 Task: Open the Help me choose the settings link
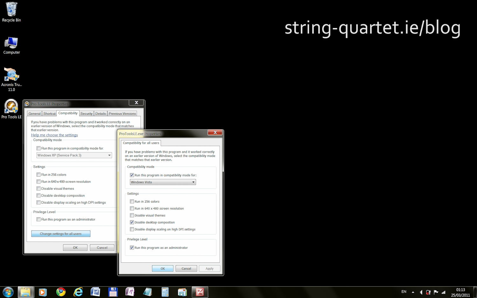54,135
